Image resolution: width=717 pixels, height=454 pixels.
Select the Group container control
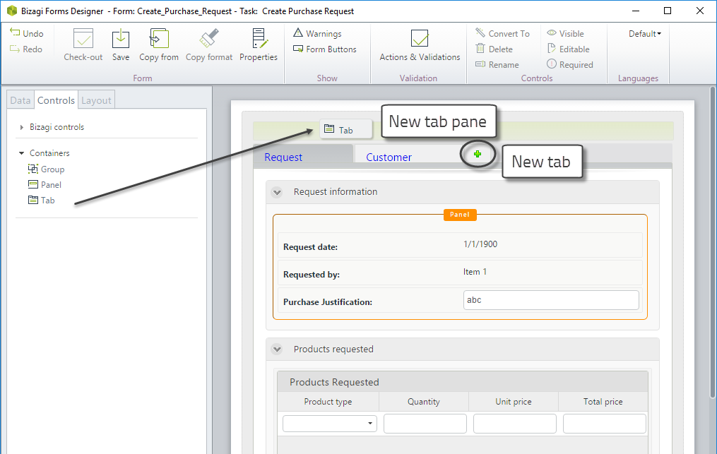point(46,169)
